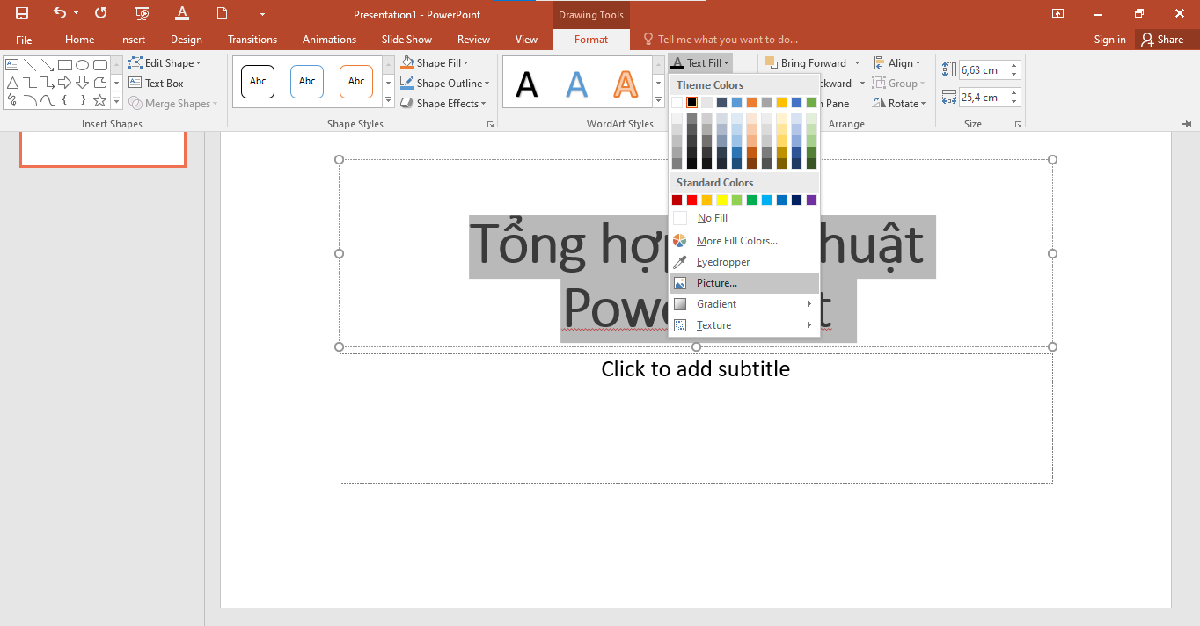Screen dimensions: 1200x626
Task: Choose Picture fill menu item
Action: point(744,283)
